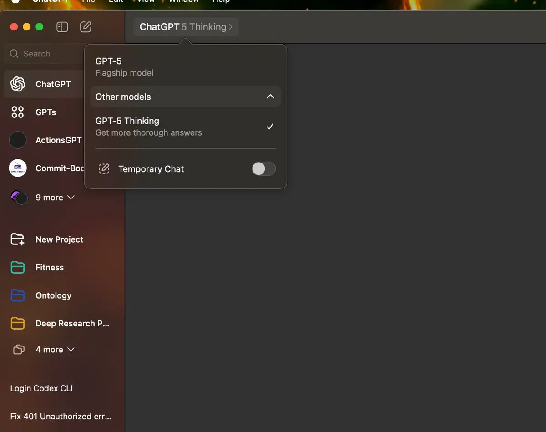Image resolution: width=546 pixels, height=432 pixels.
Task: Select GPT-5 Thinking checkmark option
Action: click(x=186, y=127)
